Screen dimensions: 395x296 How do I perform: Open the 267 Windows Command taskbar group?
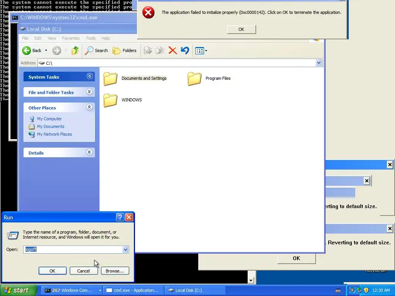click(x=71, y=290)
